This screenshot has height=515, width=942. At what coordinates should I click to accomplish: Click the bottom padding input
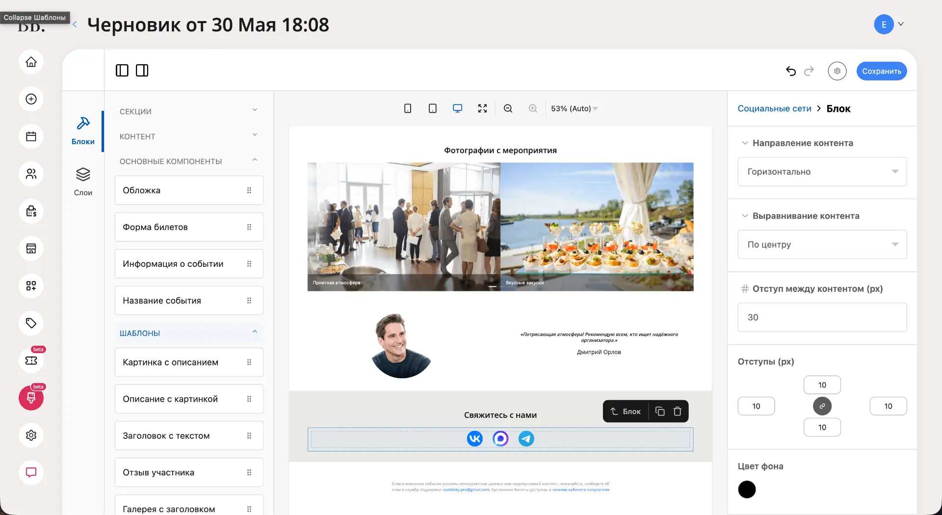822,427
